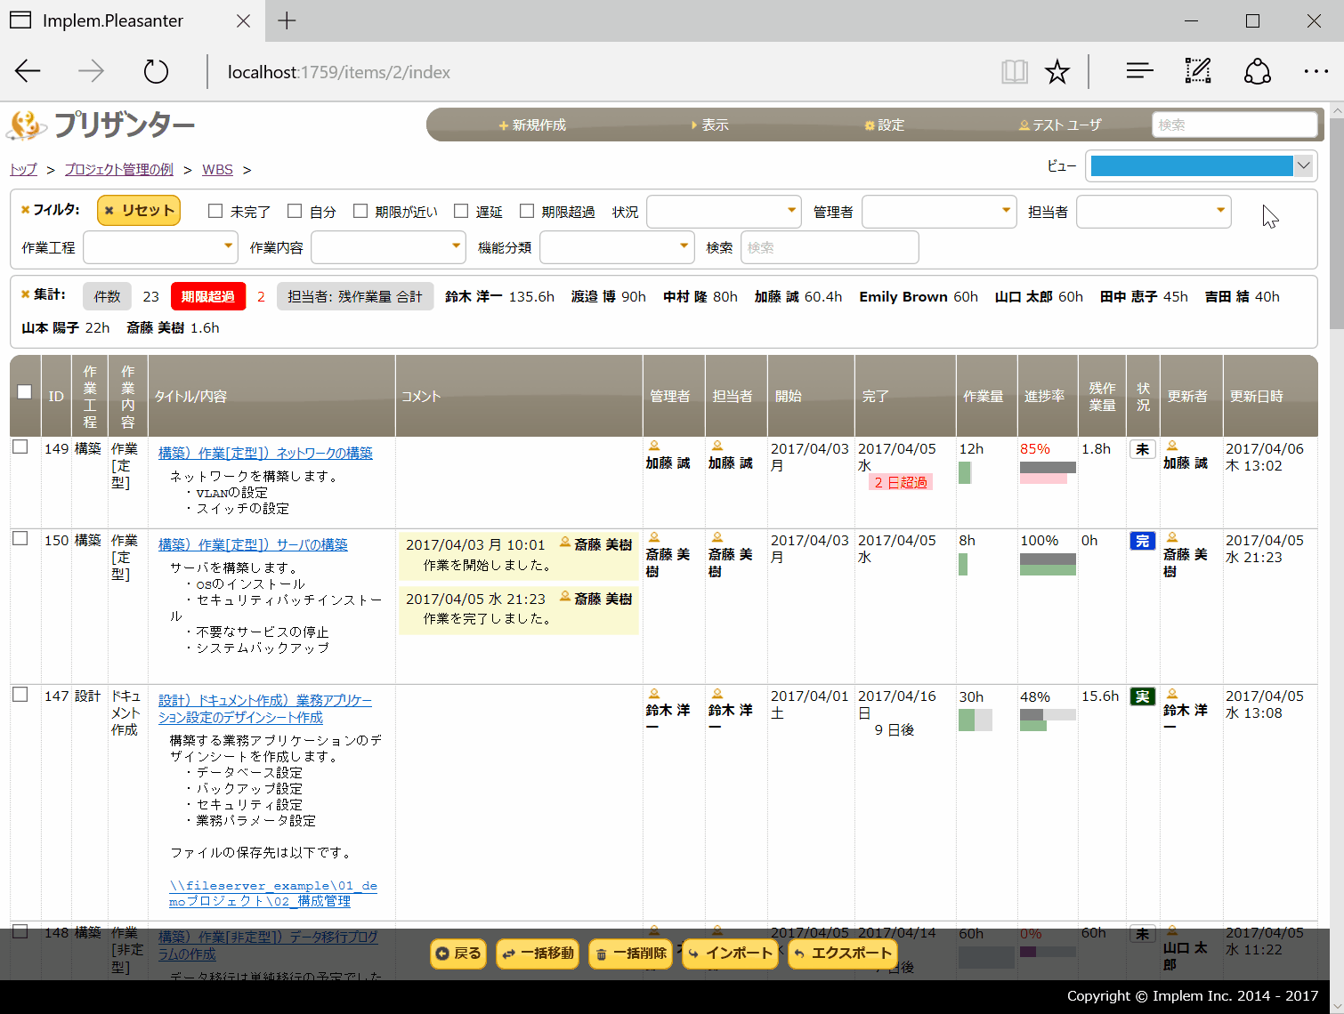Click 48% progress bar in row 147

point(1048,720)
